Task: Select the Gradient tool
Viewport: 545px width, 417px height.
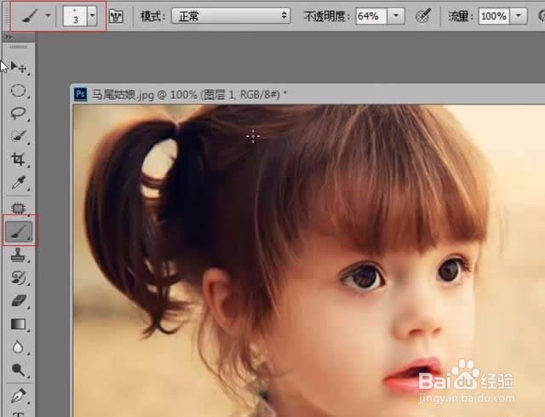Action: pos(18,324)
